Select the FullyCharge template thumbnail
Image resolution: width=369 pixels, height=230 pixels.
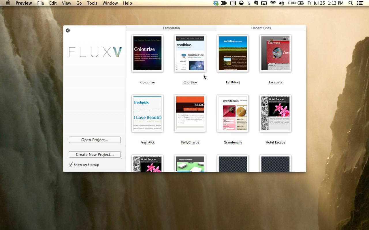click(x=190, y=113)
